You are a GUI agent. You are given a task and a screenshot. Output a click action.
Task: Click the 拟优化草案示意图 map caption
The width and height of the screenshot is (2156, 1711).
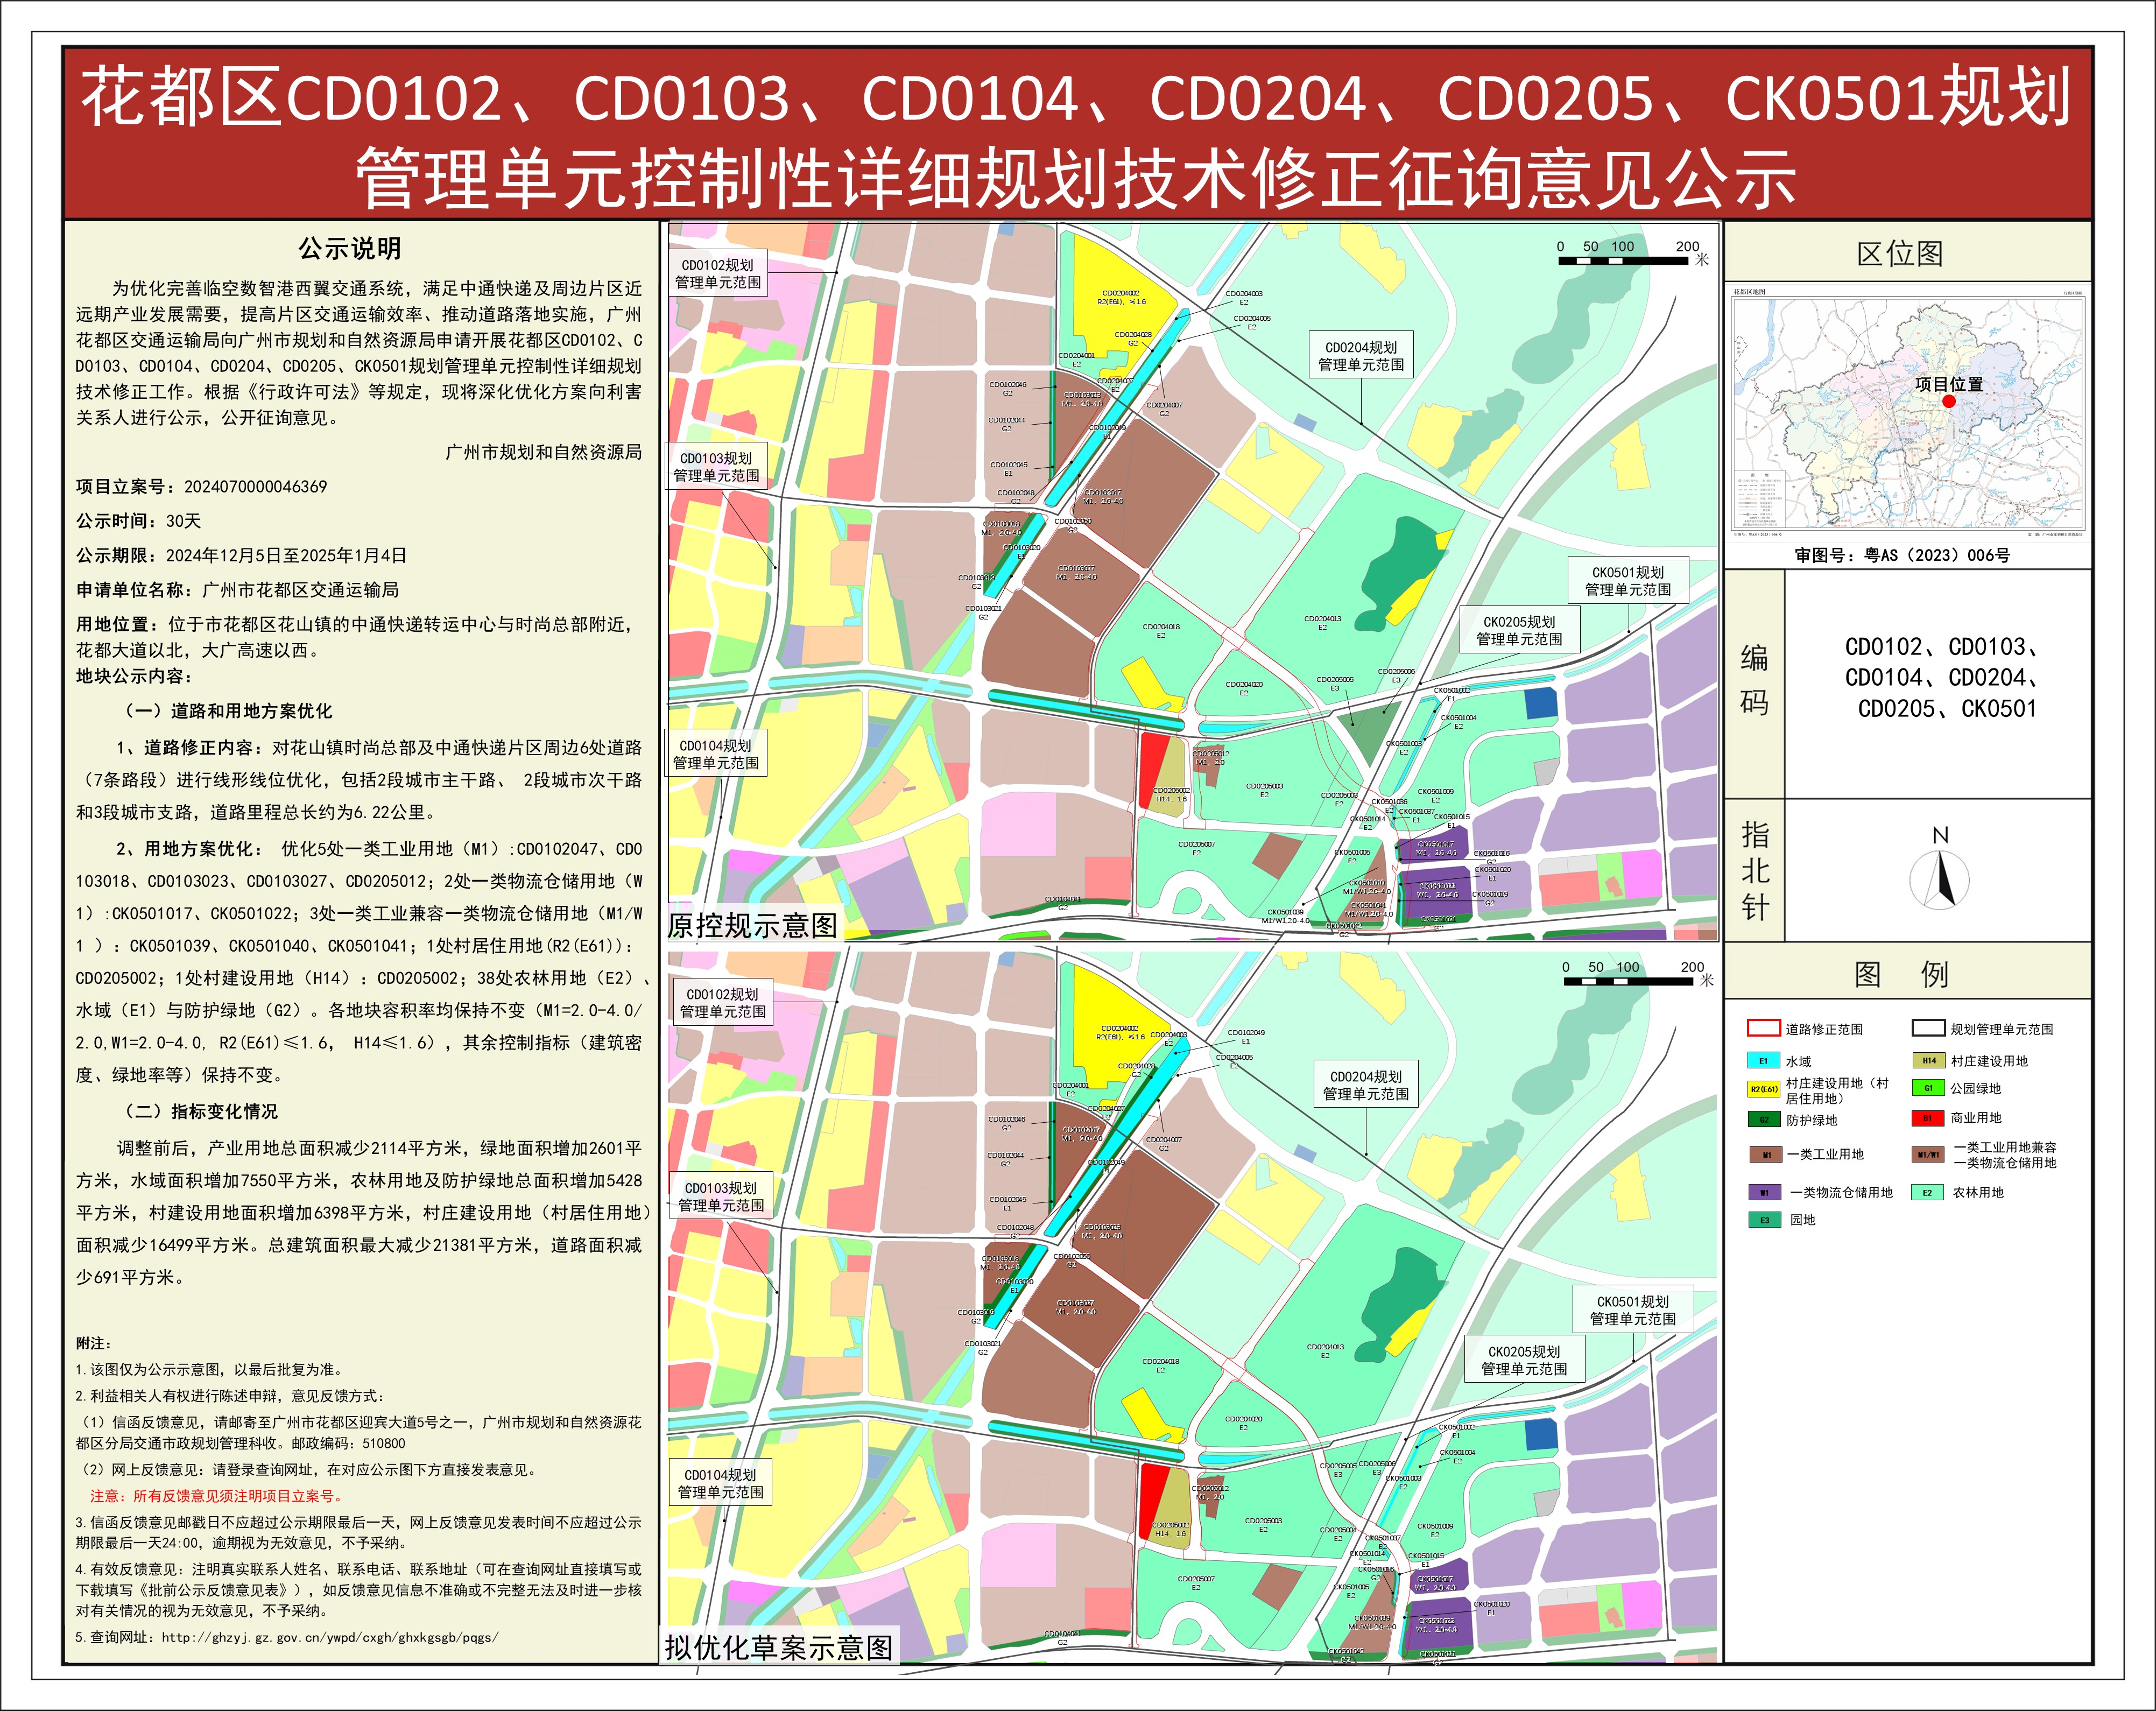tap(779, 1647)
